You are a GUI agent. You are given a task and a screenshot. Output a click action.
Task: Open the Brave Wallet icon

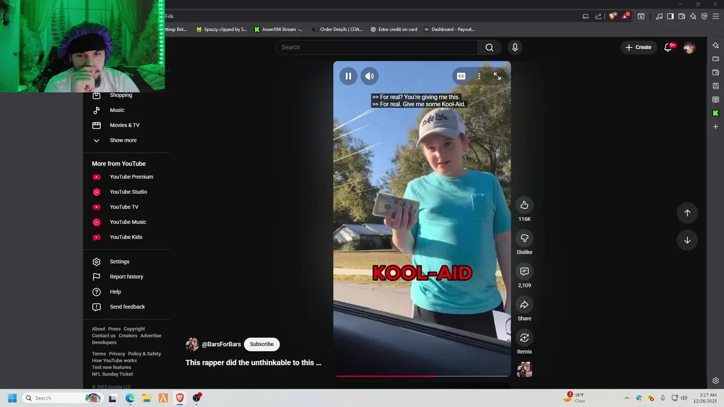682,16
